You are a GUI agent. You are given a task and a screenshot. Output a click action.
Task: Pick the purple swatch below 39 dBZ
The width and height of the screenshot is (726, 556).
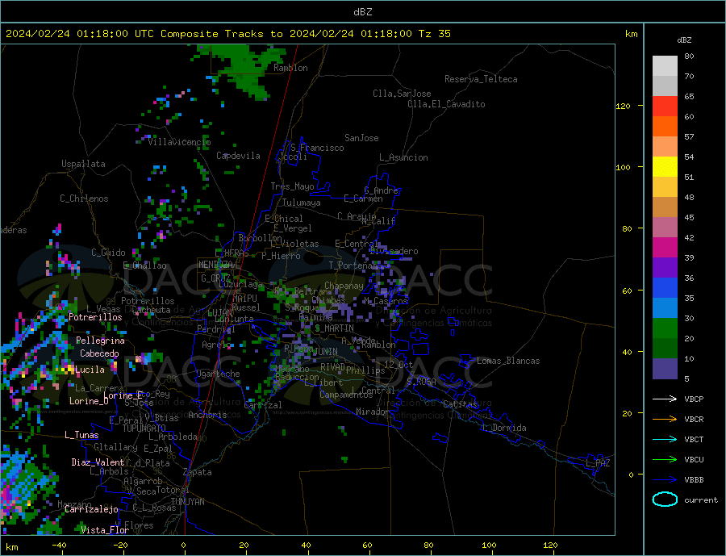(x=665, y=268)
